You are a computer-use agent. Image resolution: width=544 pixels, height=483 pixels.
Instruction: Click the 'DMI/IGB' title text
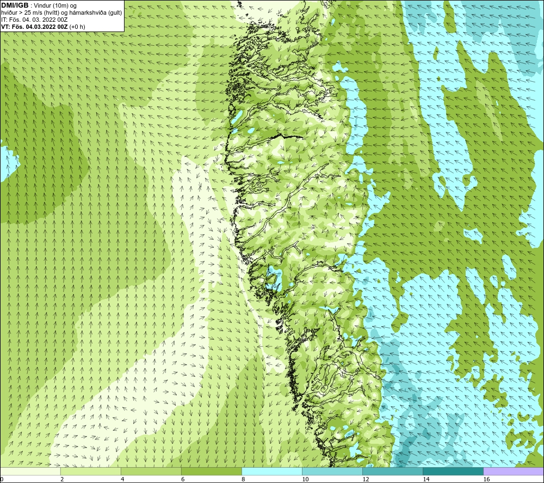point(15,5)
